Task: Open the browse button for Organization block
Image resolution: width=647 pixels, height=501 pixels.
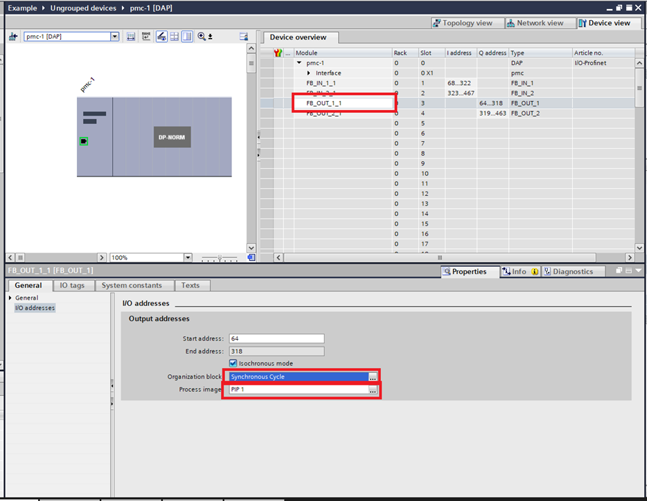Action: tap(373, 377)
